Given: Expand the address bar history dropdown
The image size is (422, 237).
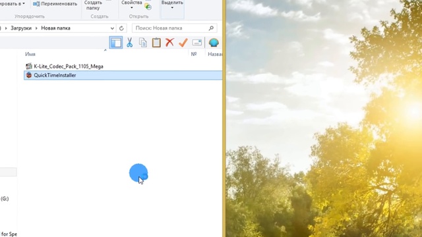Looking at the screenshot, I should tap(112, 28).
